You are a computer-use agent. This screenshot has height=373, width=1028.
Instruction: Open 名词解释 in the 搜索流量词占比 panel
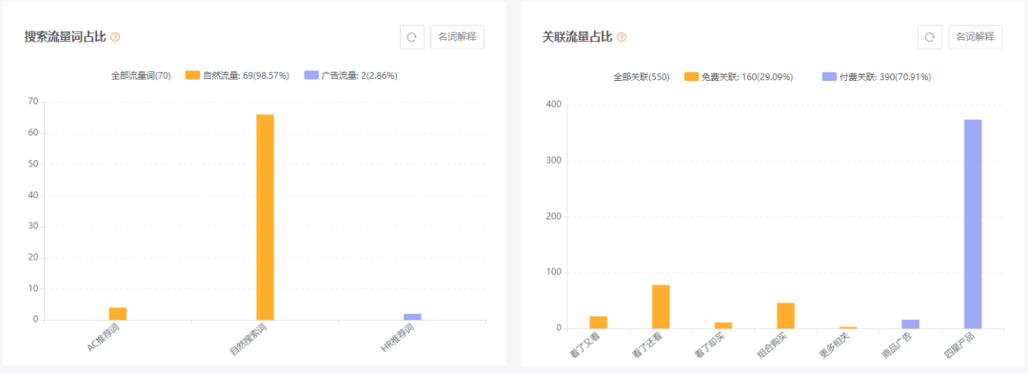pos(458,37)
